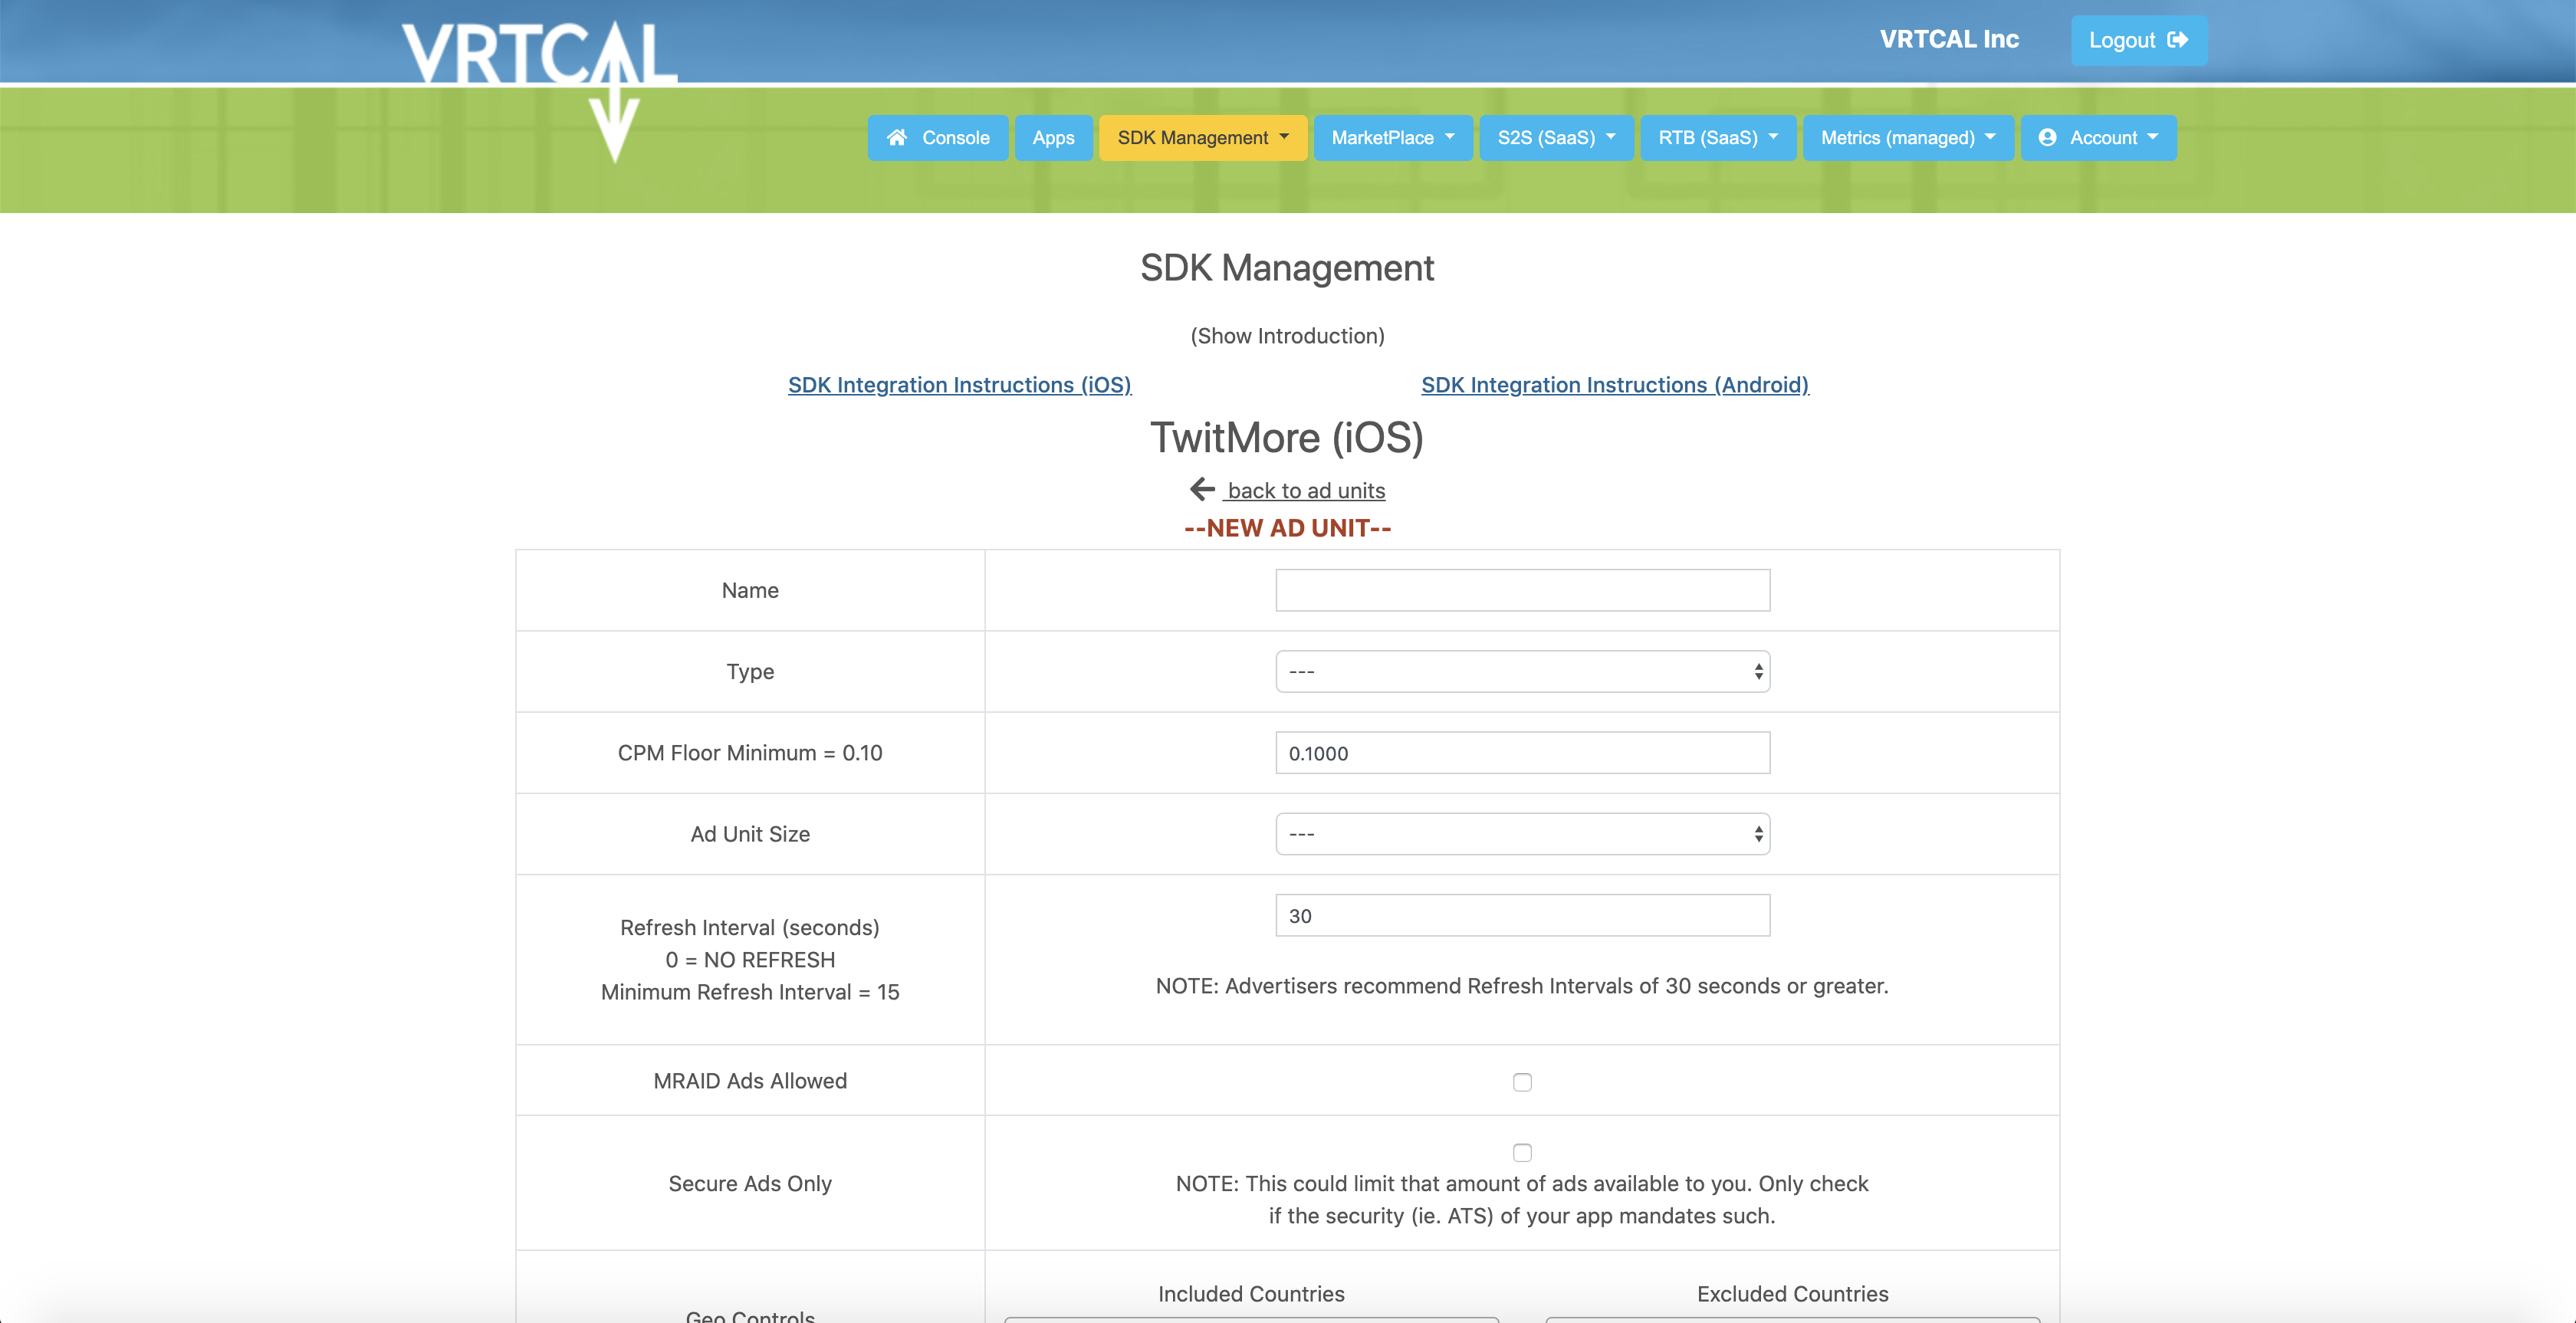
Task: Log out with the Logout button
Action: (x=2138, y=40)
